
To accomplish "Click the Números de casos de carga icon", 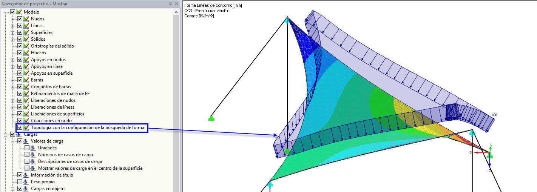I will [33, 155].
